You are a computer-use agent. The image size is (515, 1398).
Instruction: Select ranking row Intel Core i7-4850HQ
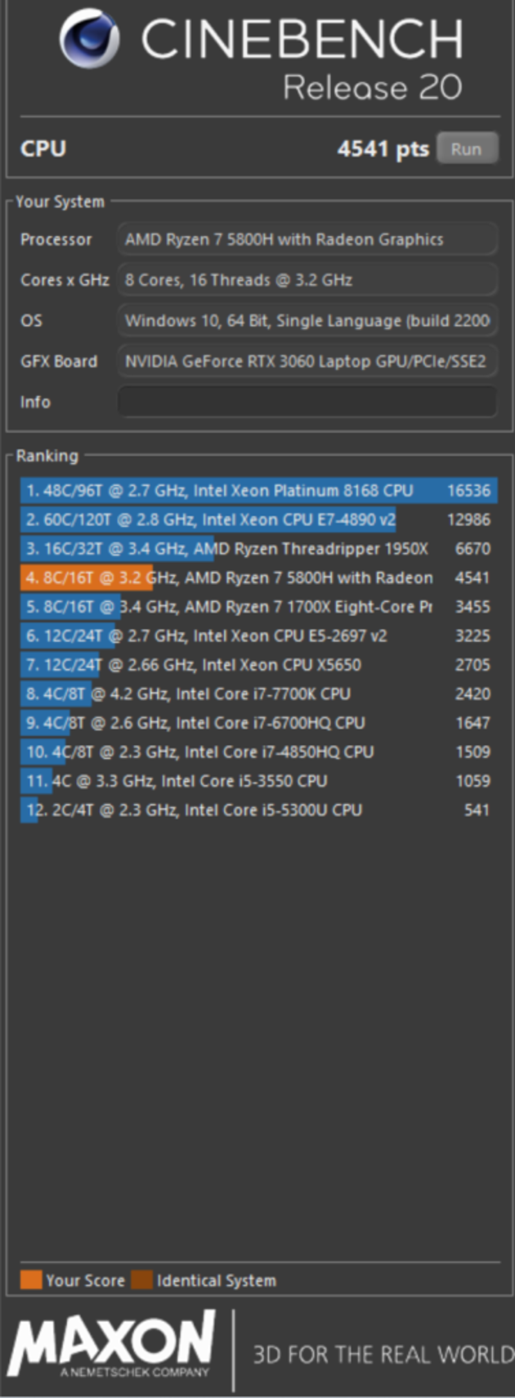(259, 751)
